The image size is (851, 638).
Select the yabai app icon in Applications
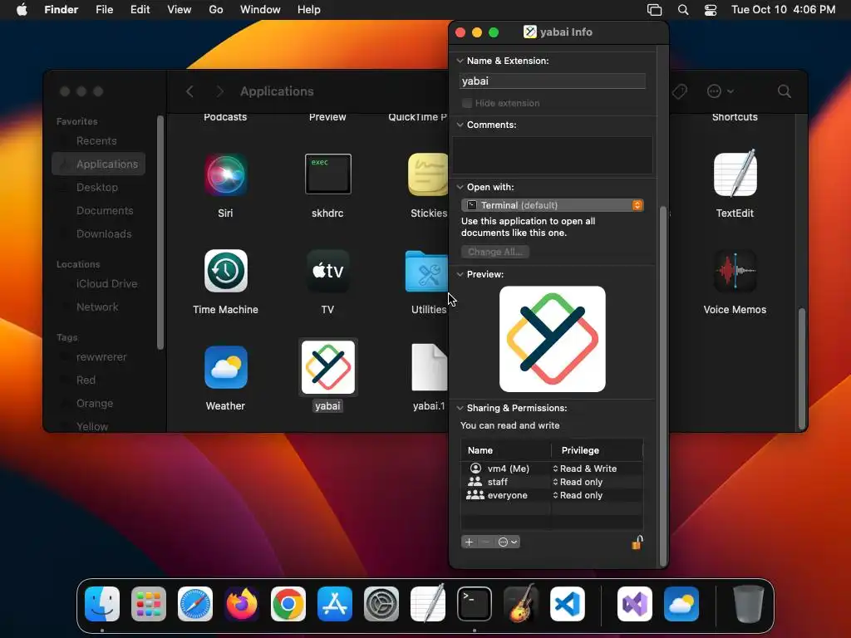(x=327, y=367)
